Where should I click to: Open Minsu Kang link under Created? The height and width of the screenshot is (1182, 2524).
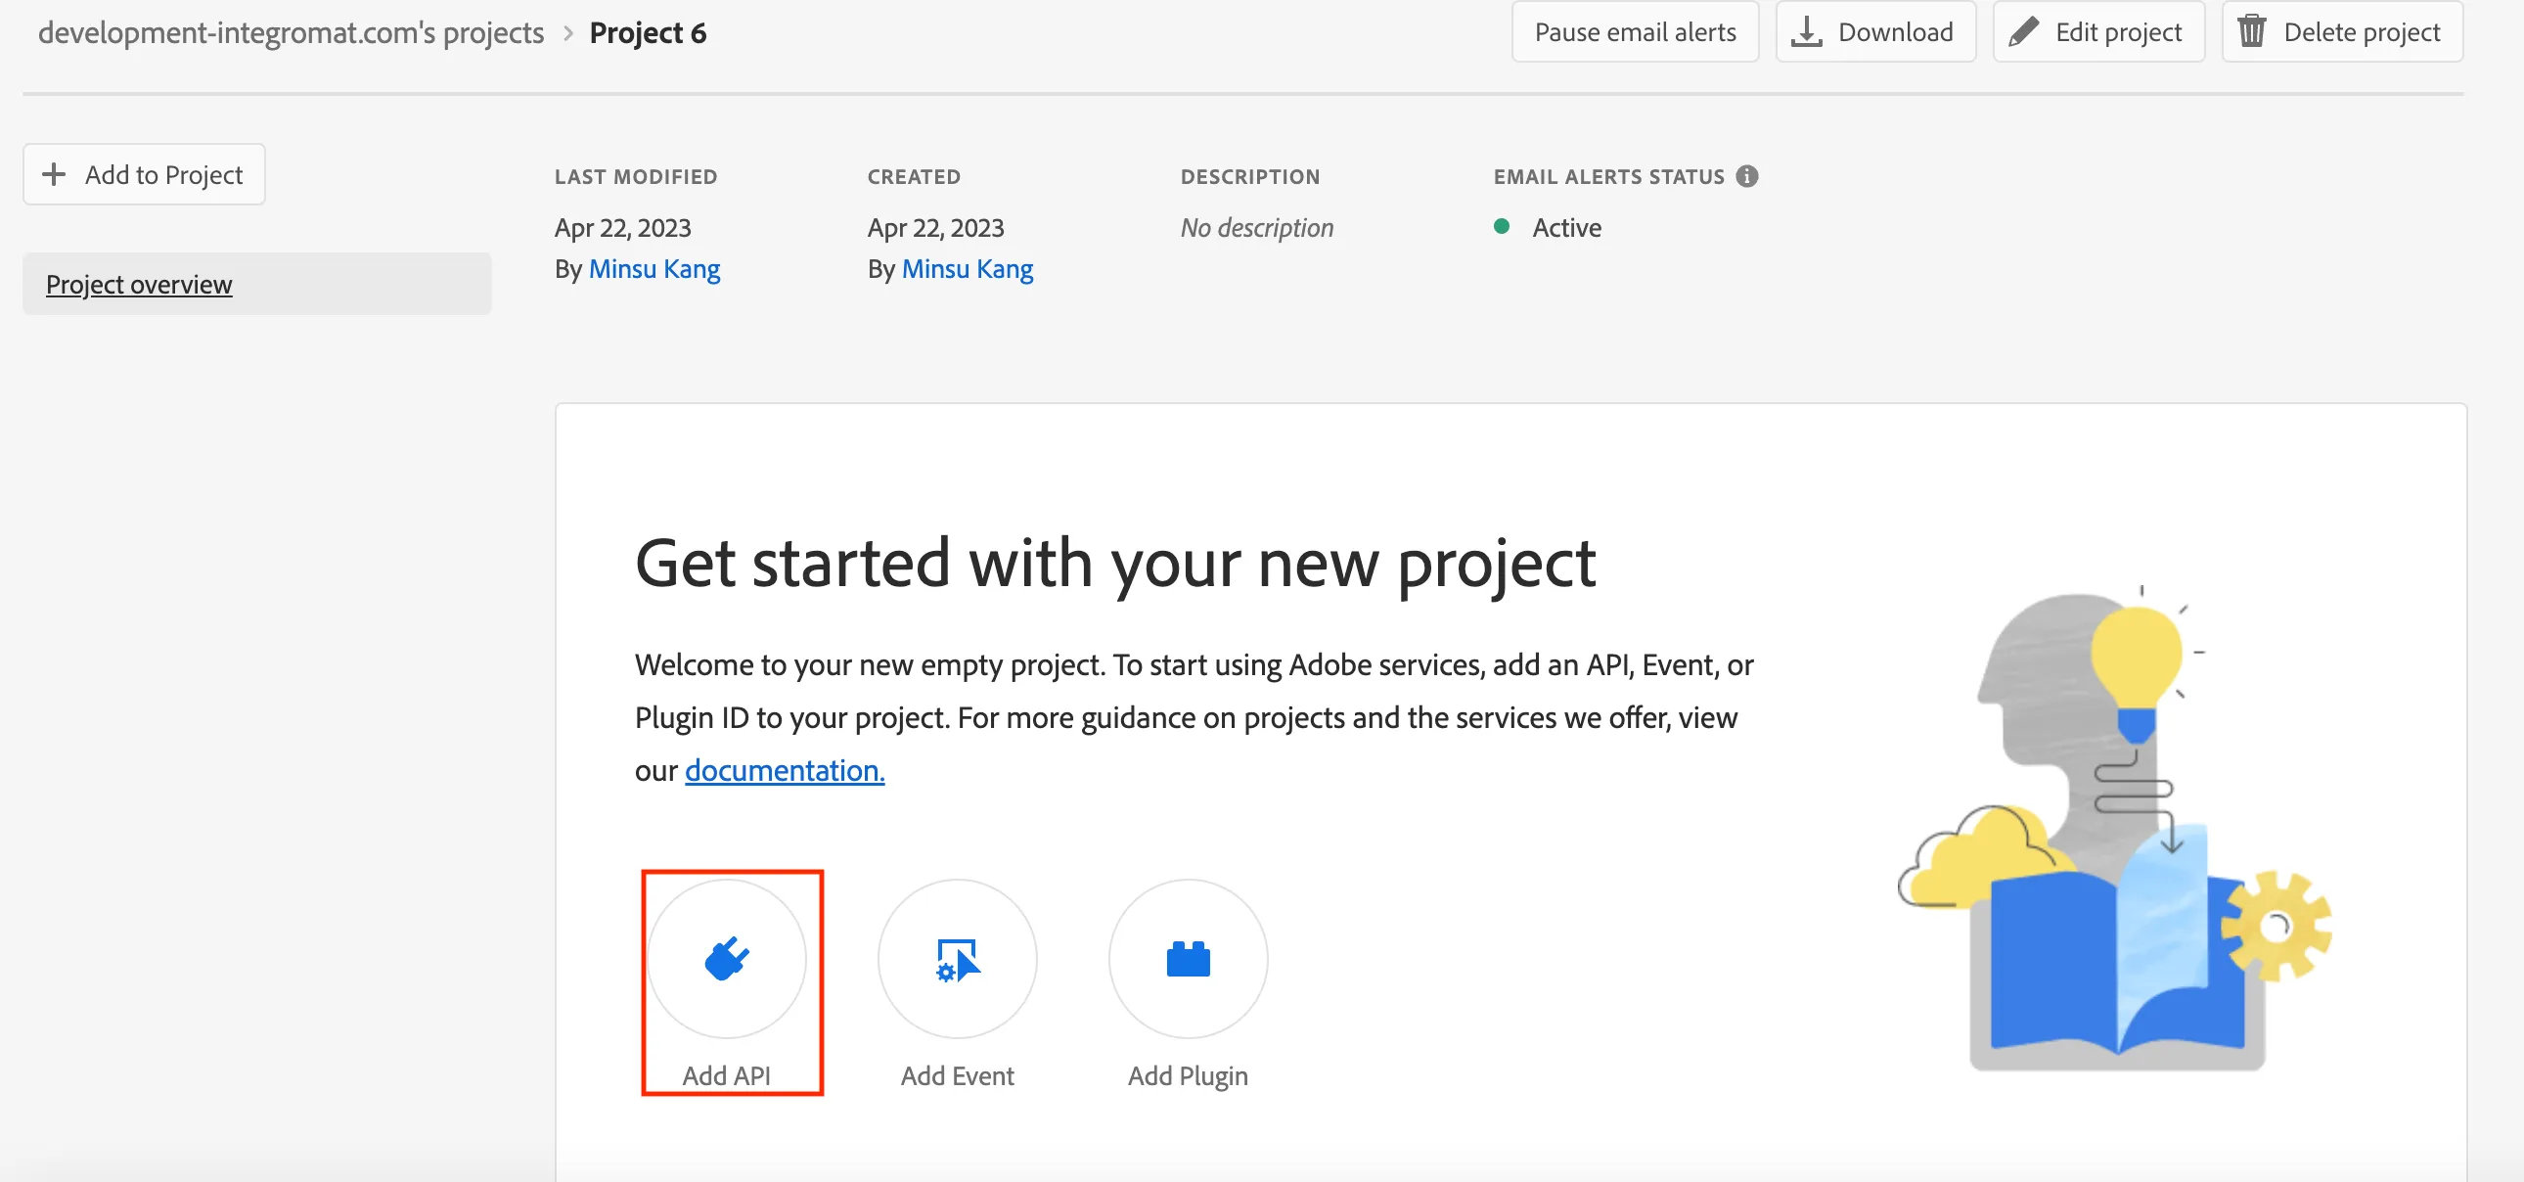point(968,268)
